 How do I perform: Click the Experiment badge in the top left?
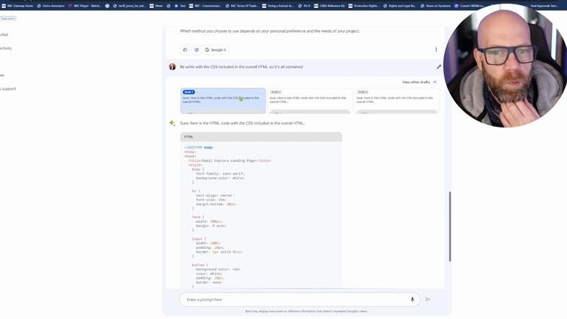(x=8, y=18)
